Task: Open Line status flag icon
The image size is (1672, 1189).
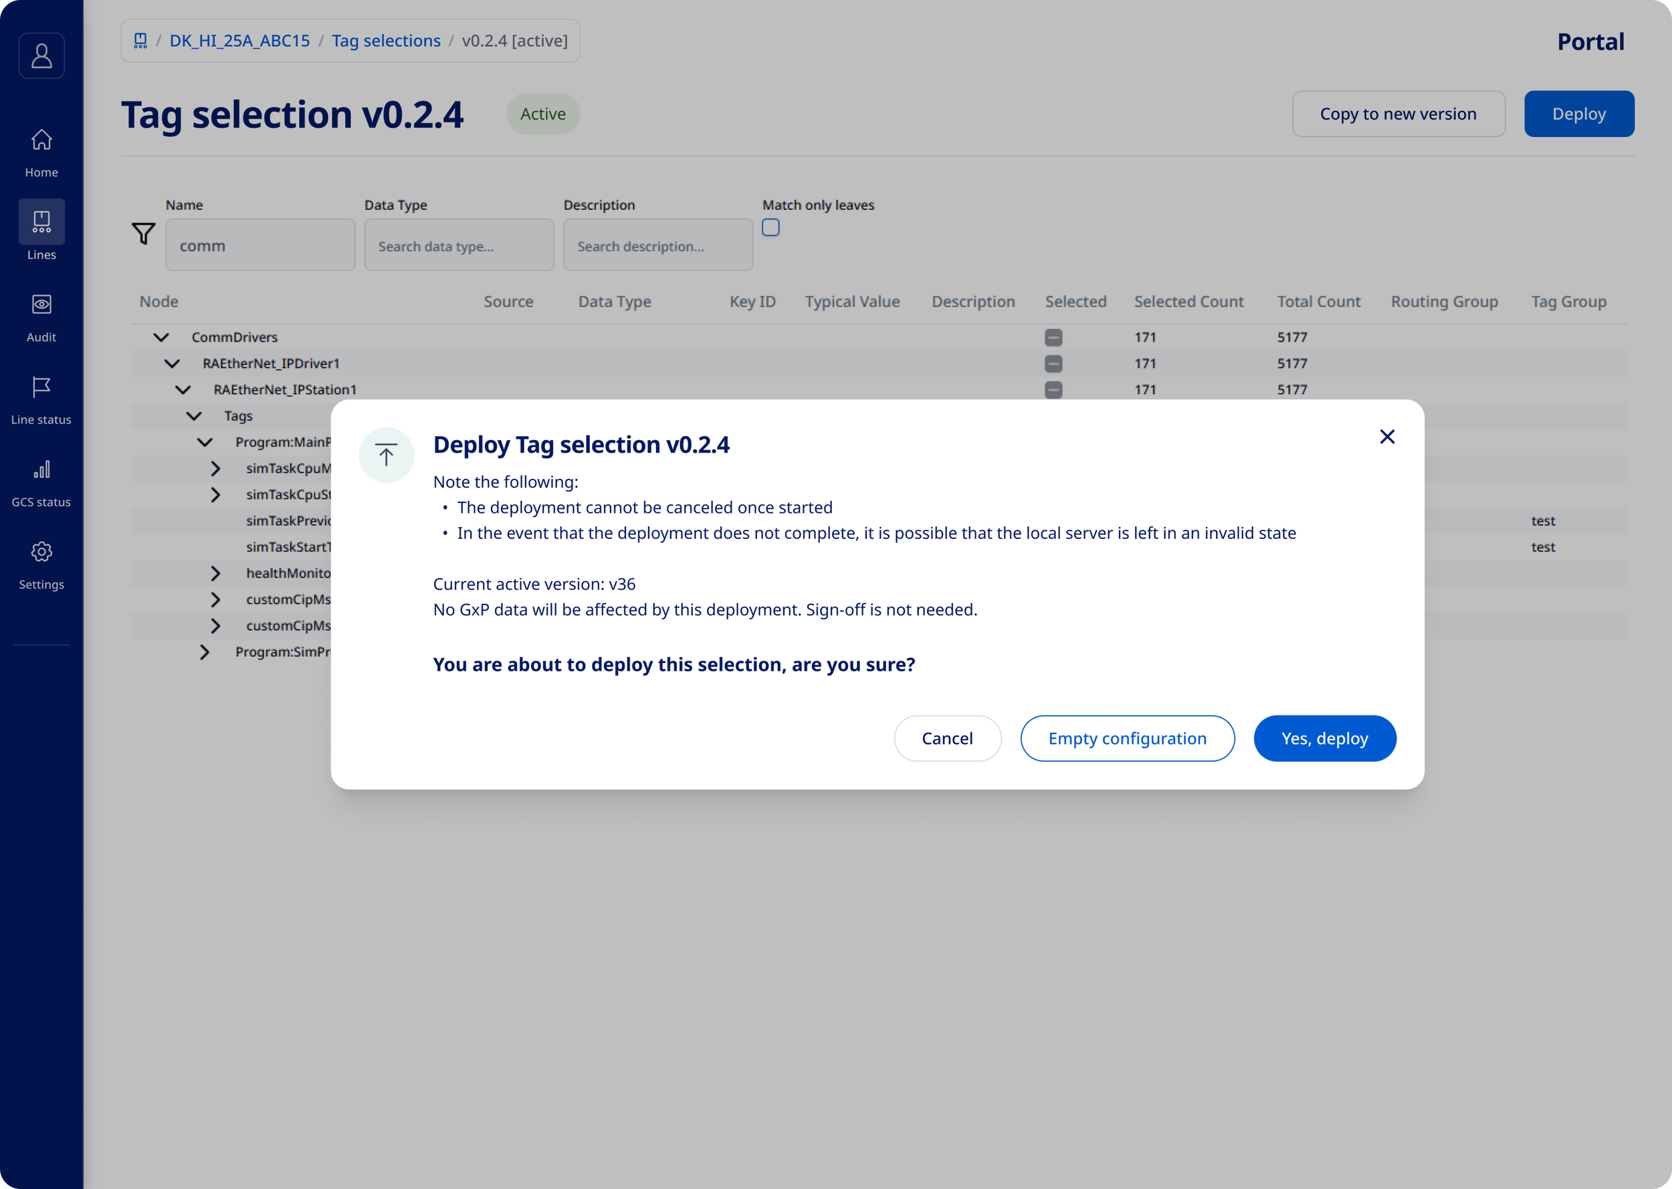Action: 41,387
